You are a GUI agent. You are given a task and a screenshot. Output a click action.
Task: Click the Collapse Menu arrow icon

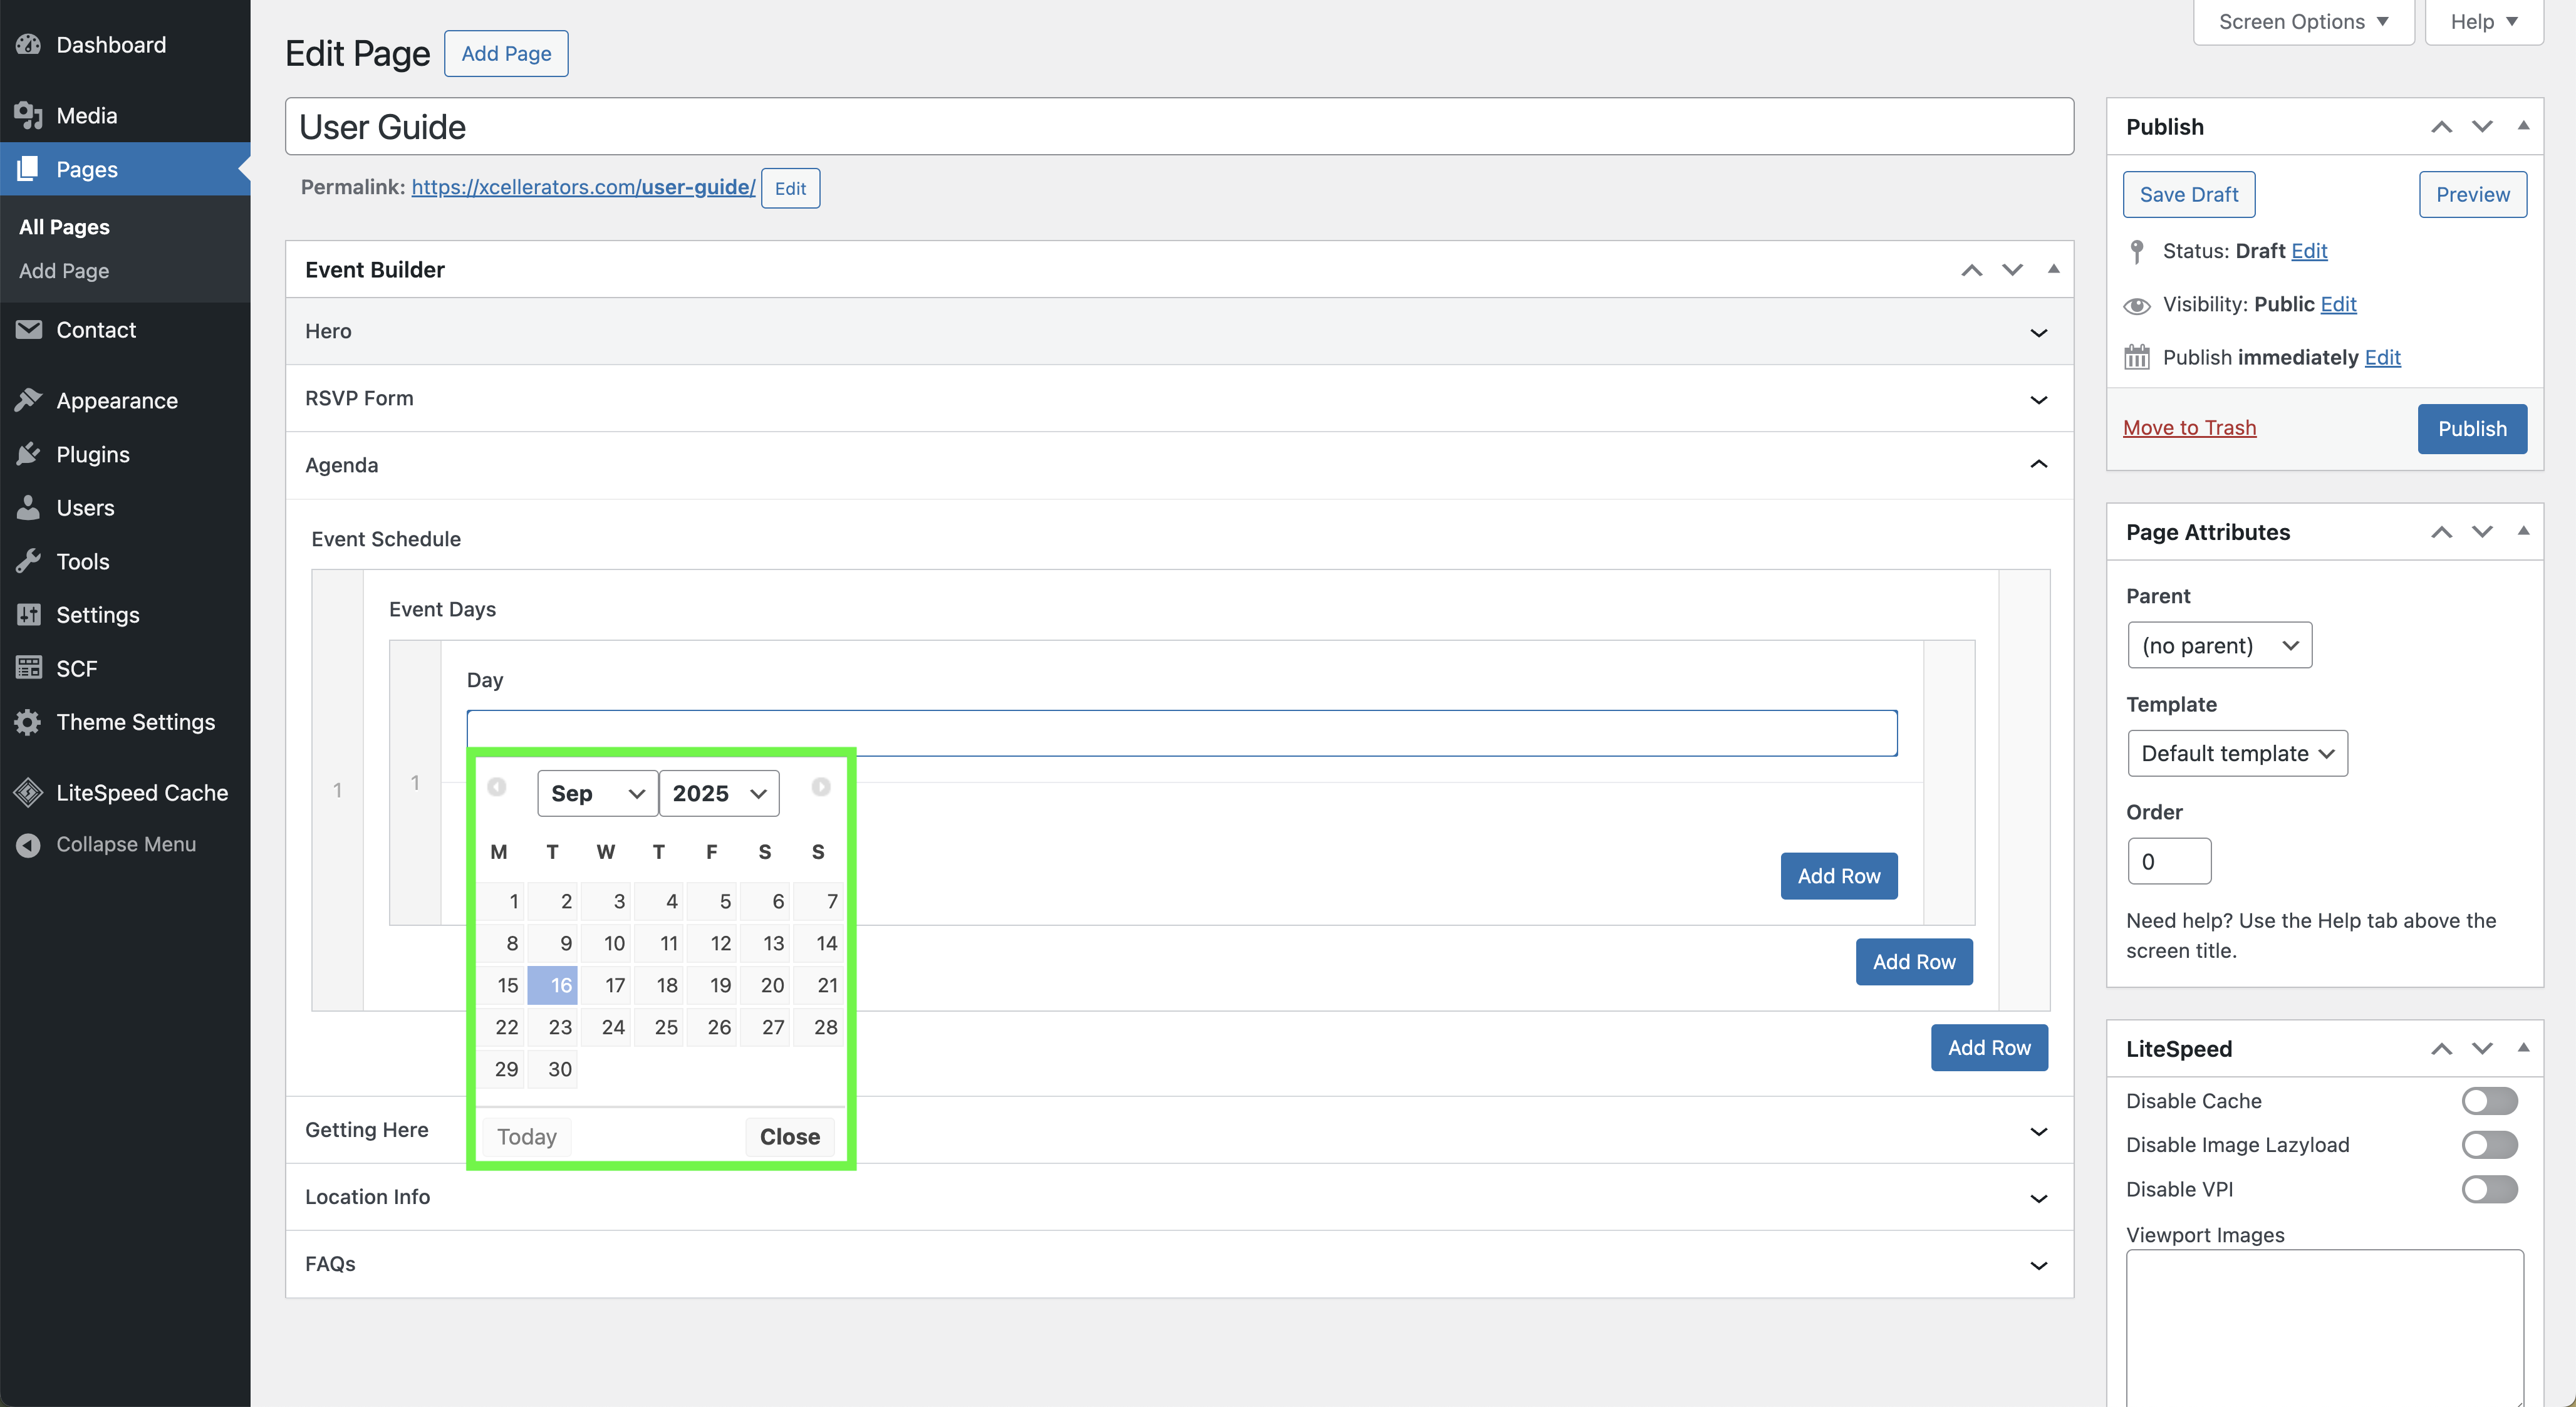point(28,845)
